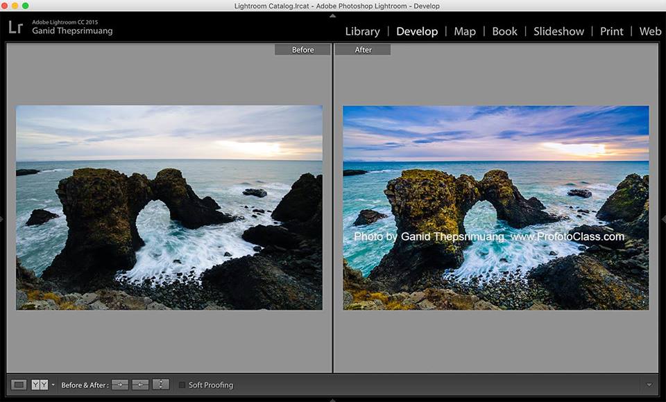Open the Map module

(x=465, y=31)
